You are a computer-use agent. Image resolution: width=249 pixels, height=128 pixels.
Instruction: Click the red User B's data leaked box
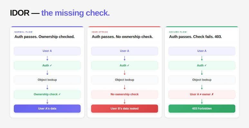point(124,109)
